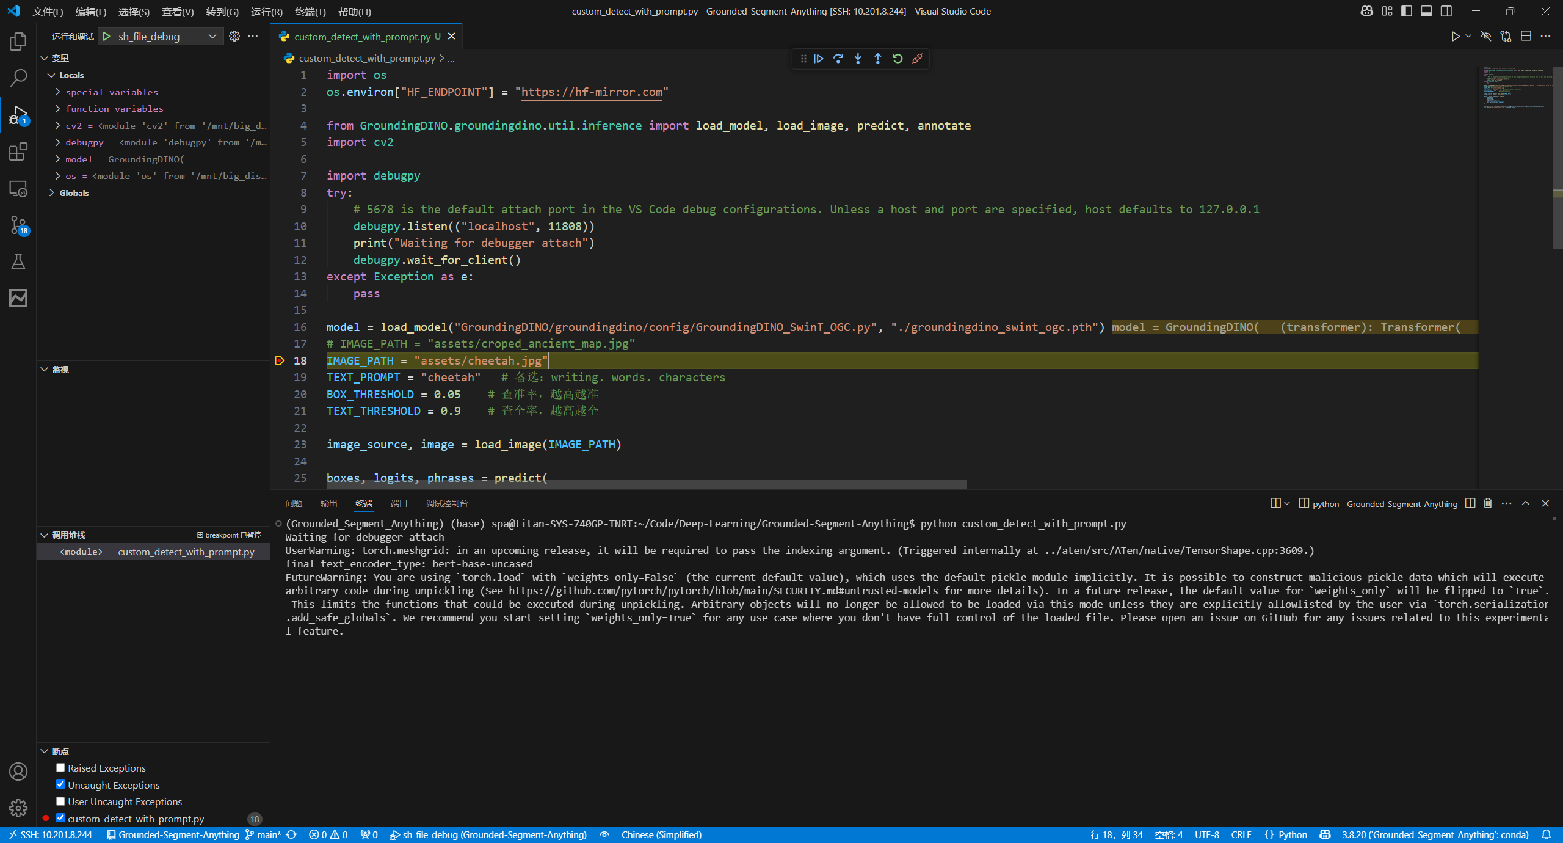Select 3.8.20 conda interpreter in status bar
This screenshot has width=1563, height=843.
tap(1435, 834)
